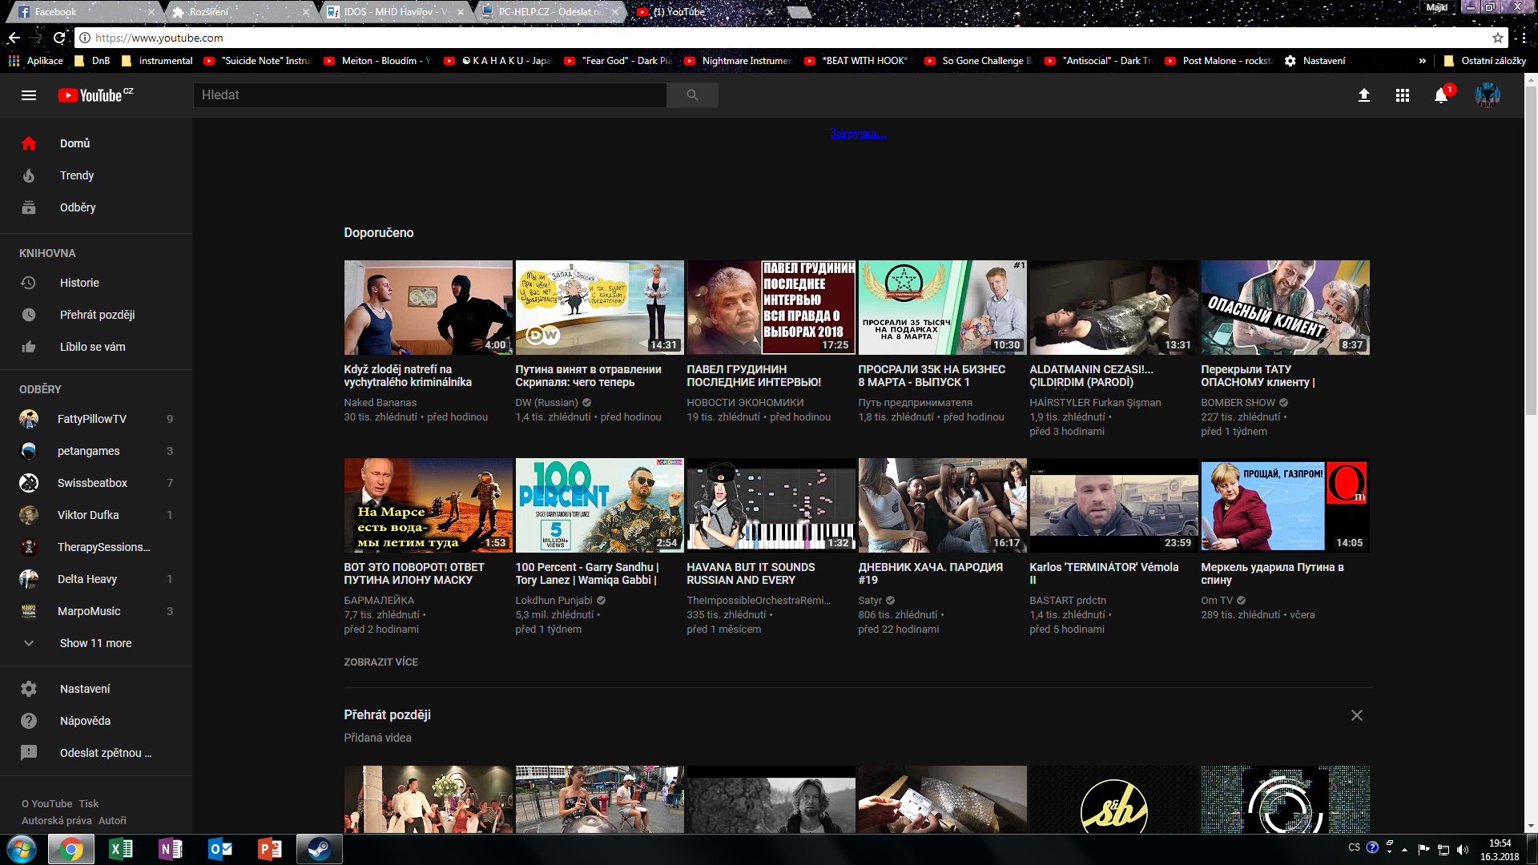Screen dimensions: 1538x865
Task: Open the YouTube apps grid icon
Action: click(x=1402, y=95)
